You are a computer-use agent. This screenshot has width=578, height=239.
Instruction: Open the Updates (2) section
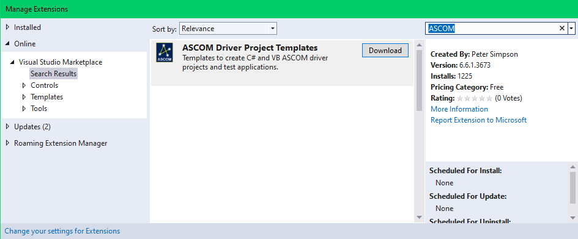tap(32, 126)
